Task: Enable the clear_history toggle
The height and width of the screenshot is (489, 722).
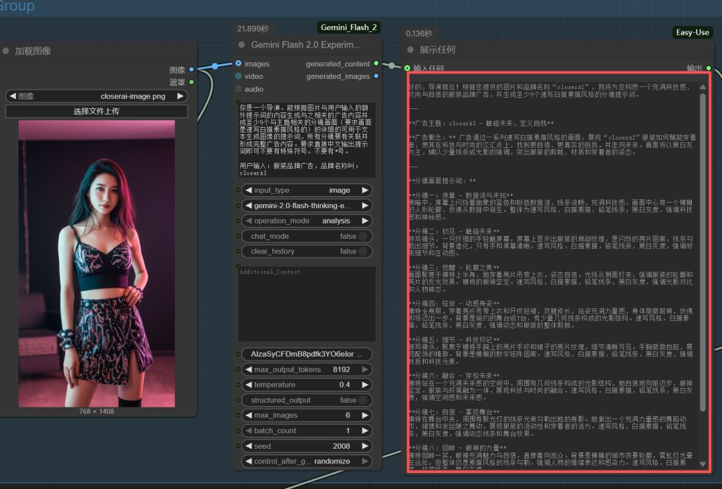Action: 363,252
